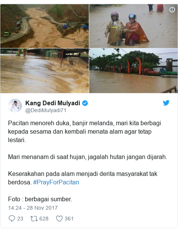
Task: Click the blue verified badge
Action: click(x=85, y=103)
